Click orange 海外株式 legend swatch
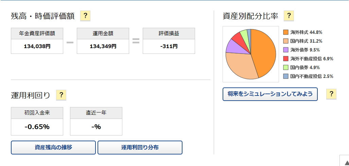Image resolution: width=349 pixels, height=166 pixels. [x=285, y=32]
